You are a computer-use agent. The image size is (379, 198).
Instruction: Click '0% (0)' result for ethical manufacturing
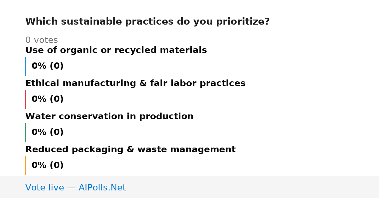pos(47,99)
